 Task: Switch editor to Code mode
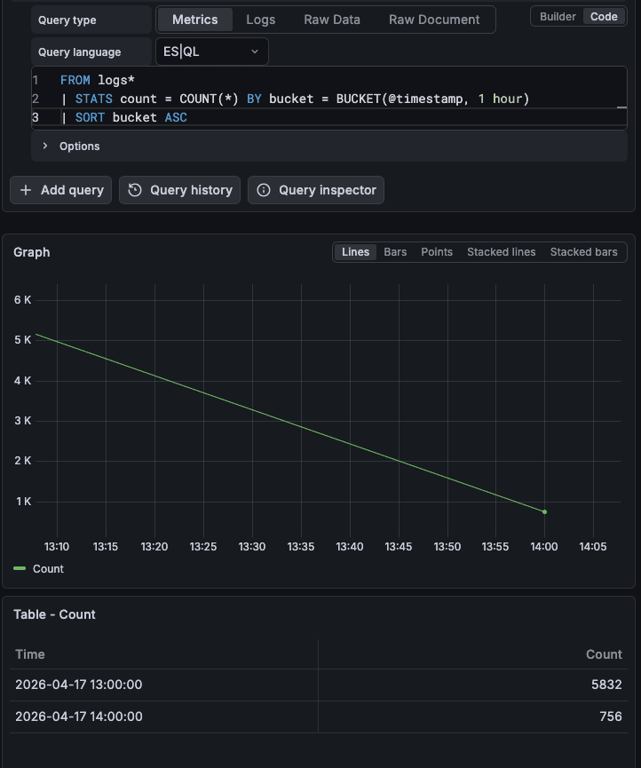pos(604,17)
